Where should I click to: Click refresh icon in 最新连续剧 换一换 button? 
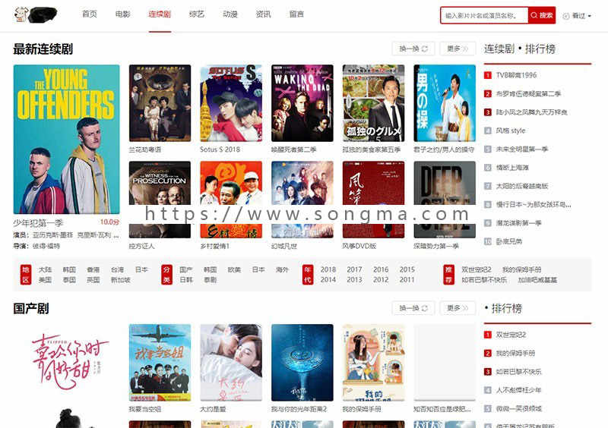pyautogui.click(x=425, y=49)
